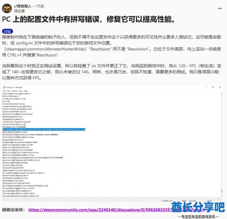
Task: Close the Notepad window
Action: [x=220, y=87]
